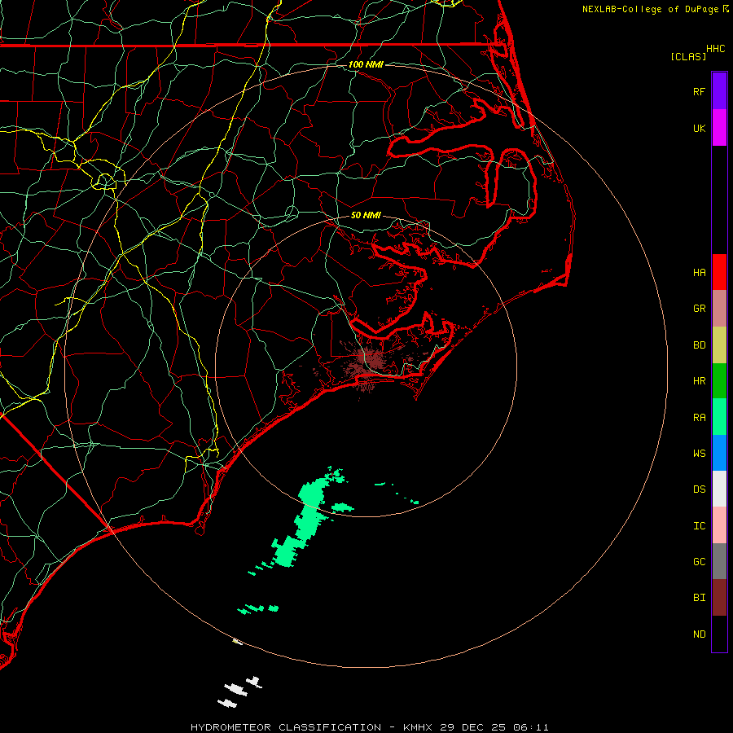Click the RF purple legend swatch
This screenshot has height=733, width=733.
tap(719, 91)
